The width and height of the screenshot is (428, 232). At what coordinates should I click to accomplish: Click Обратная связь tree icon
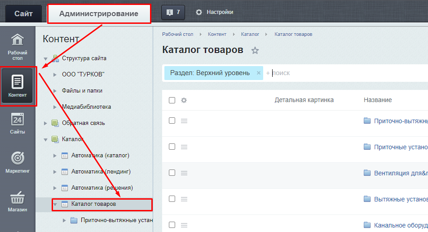tap(55, 123)
